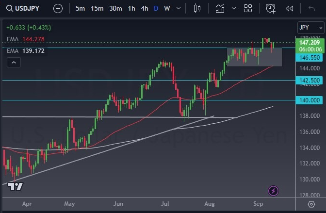Image resolution: width=326 pixels, height=213 pixels.
Task: Select the 1h timeframe
Action: coord(131,8)
